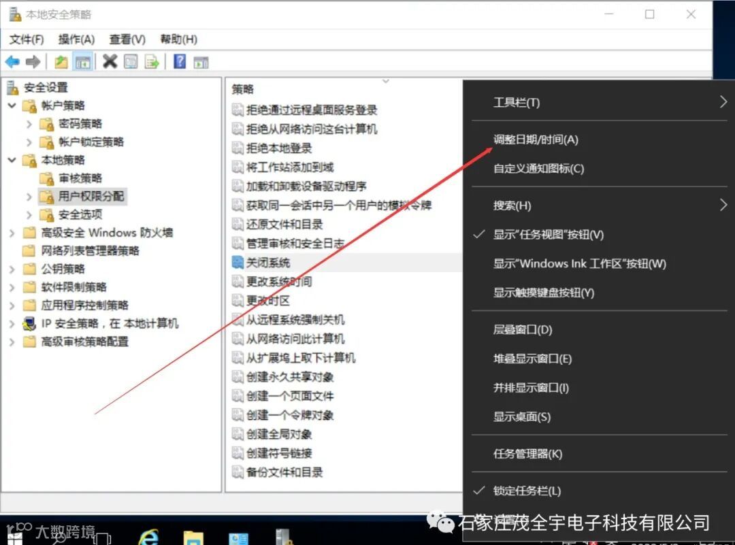
Task: Collapse the 帐户策略 tree node
Action: click(x=12, y=105)
